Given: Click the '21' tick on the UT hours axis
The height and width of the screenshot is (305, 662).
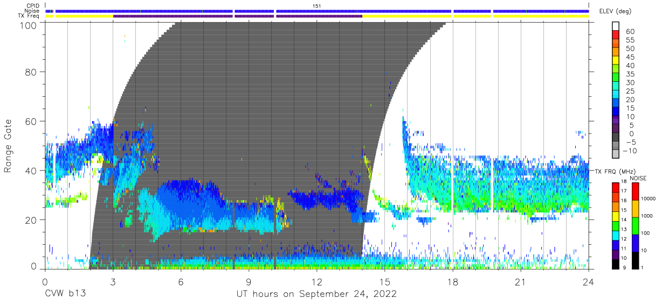Looking at the screenshot, I should coord(521,282).
